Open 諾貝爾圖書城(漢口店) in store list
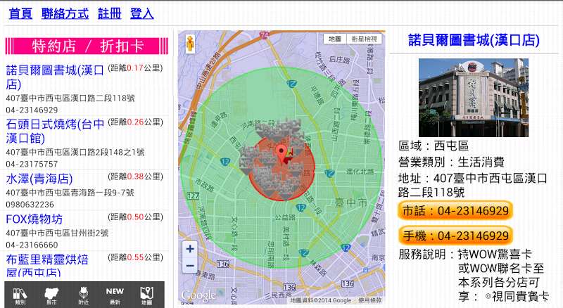Image resolution: width=563 pixels, height=308 pixels. click(55, 77)
